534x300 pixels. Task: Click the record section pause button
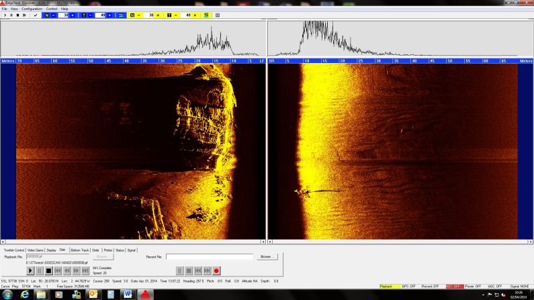179,270
